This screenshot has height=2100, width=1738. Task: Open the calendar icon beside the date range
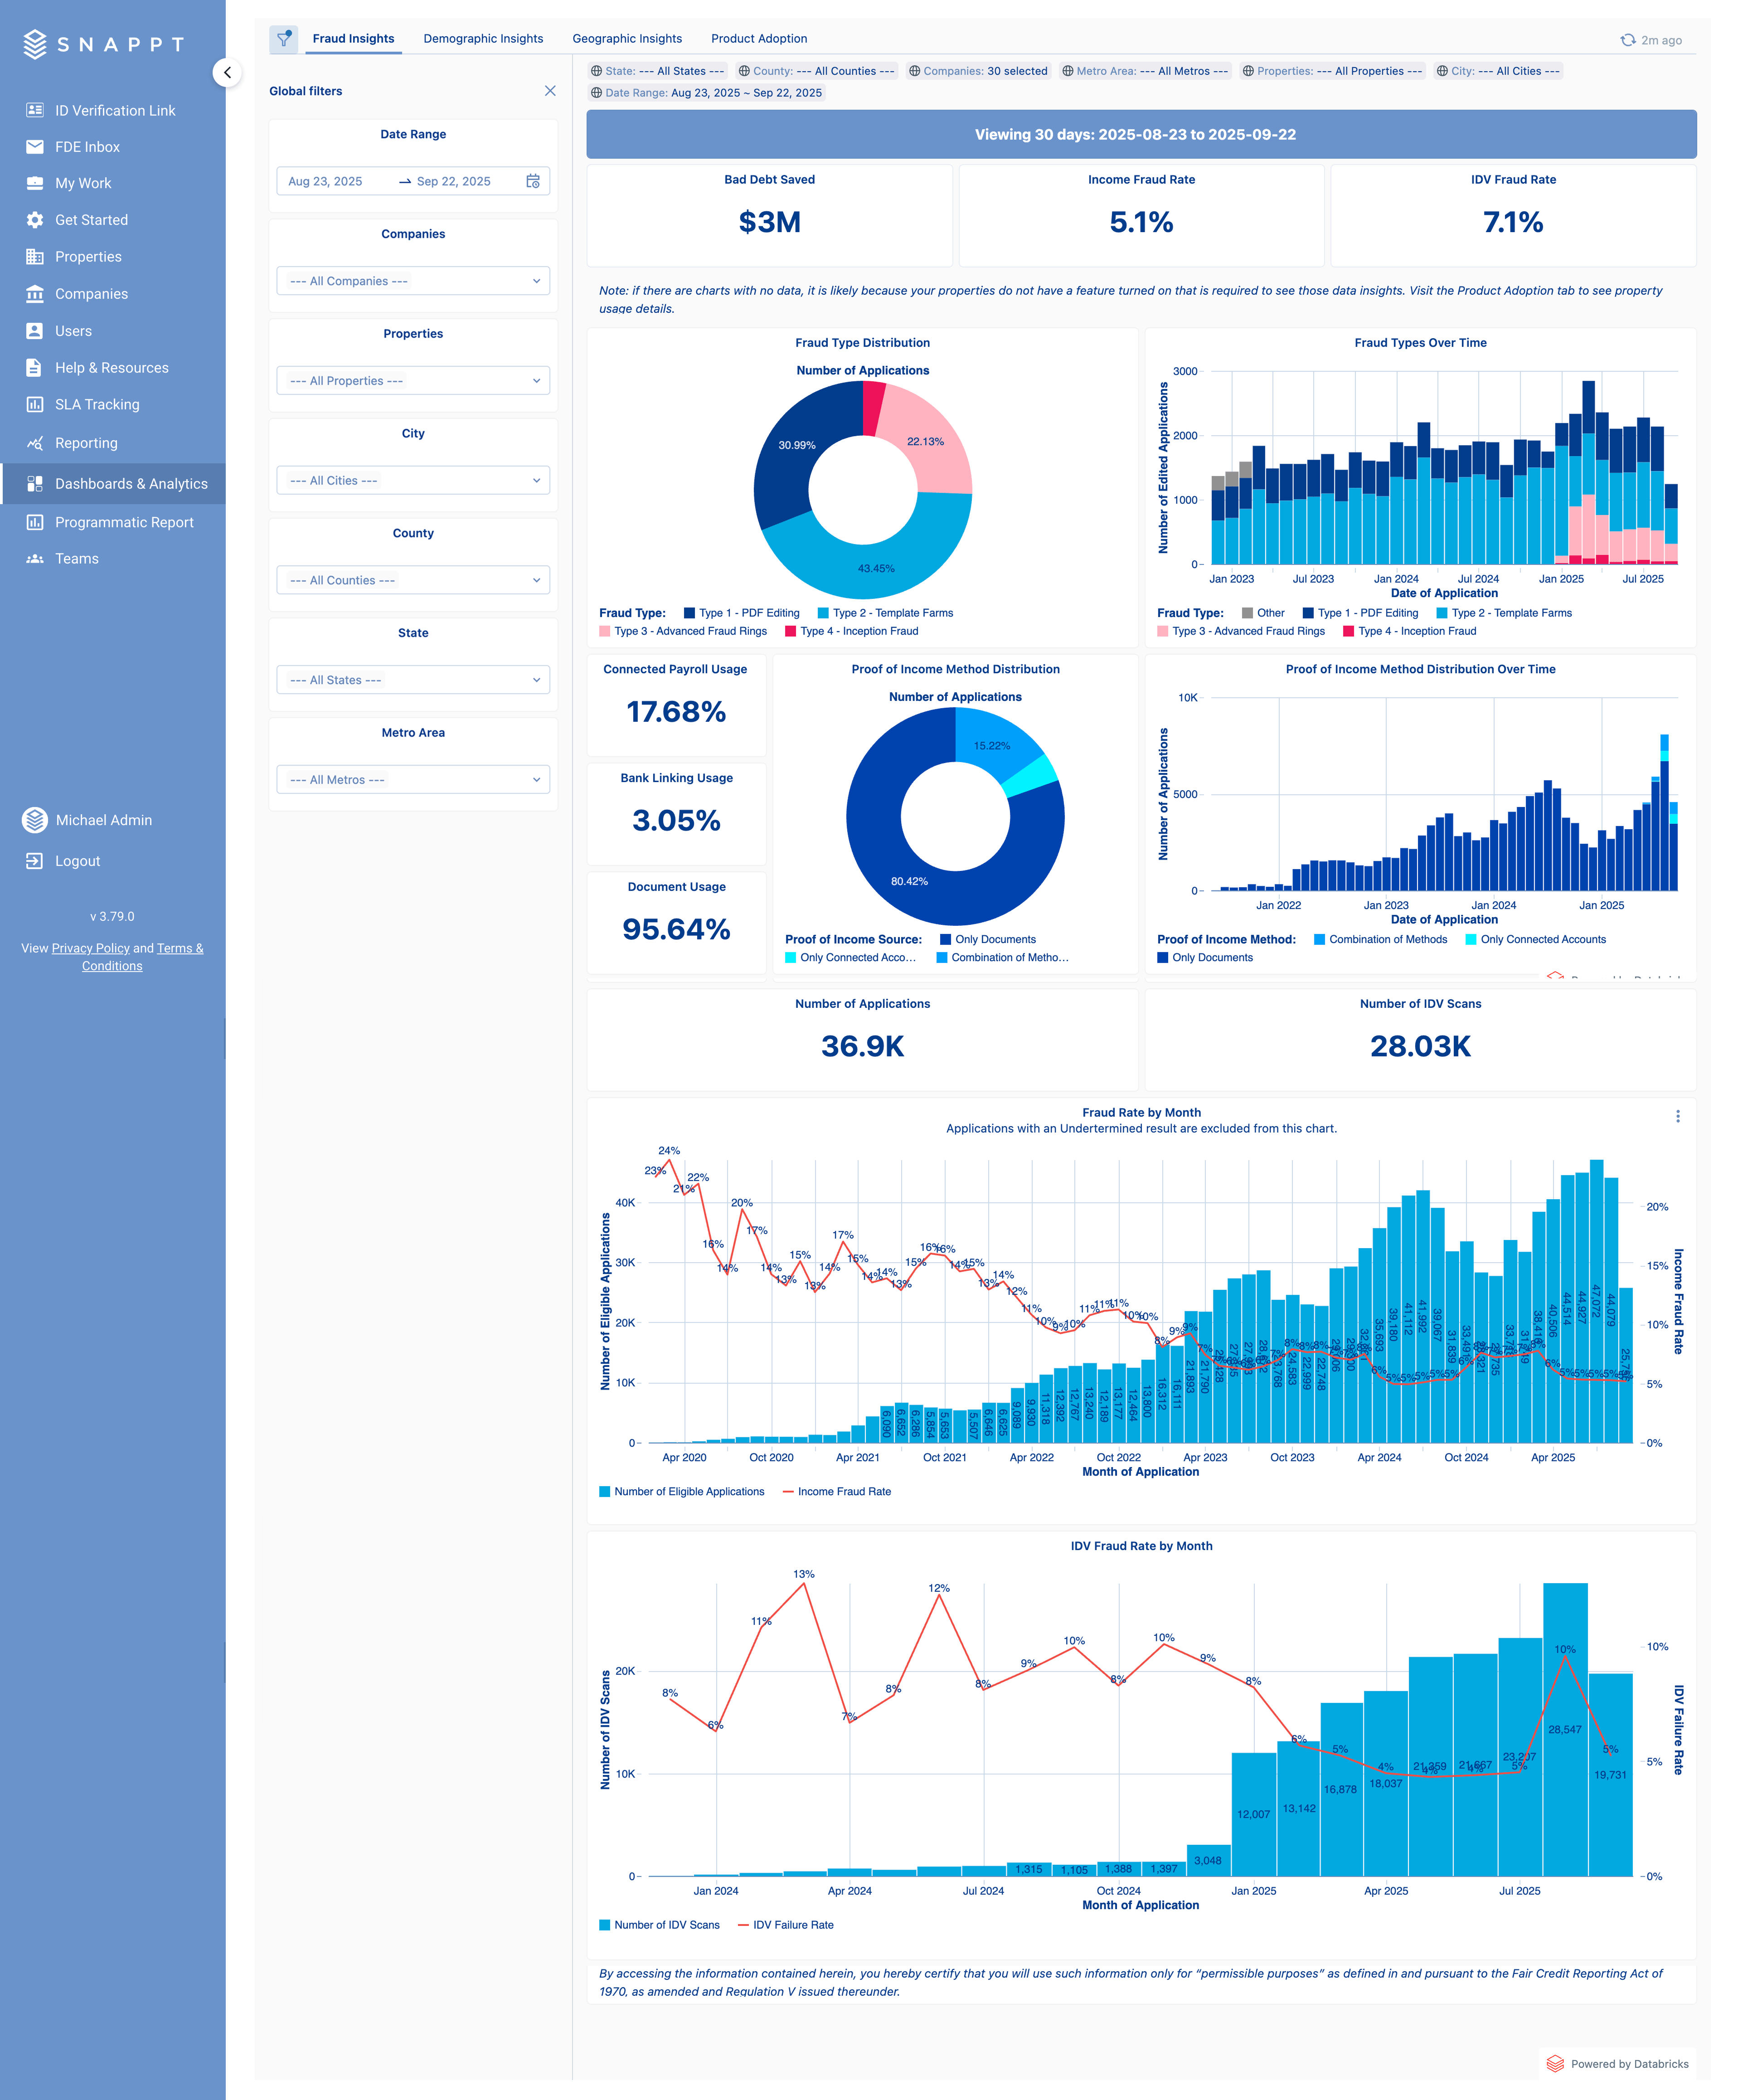534,181
